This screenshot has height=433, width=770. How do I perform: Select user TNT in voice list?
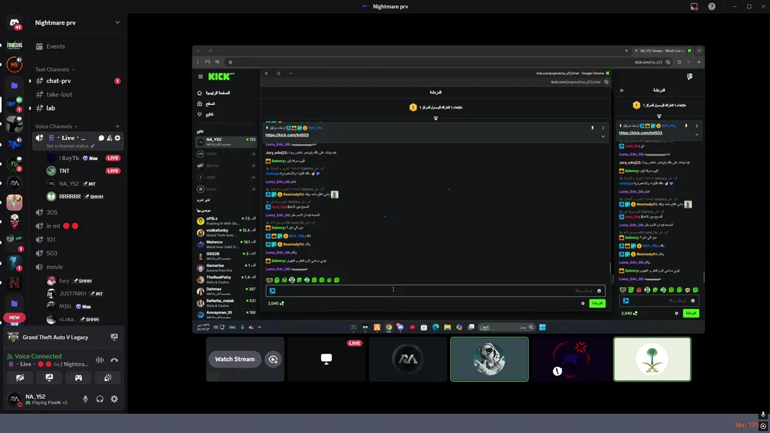pos(82,171)
